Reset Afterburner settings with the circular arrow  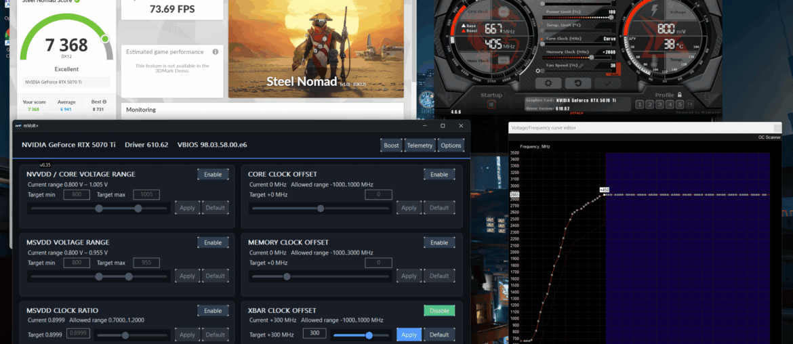tap(577, 83)
